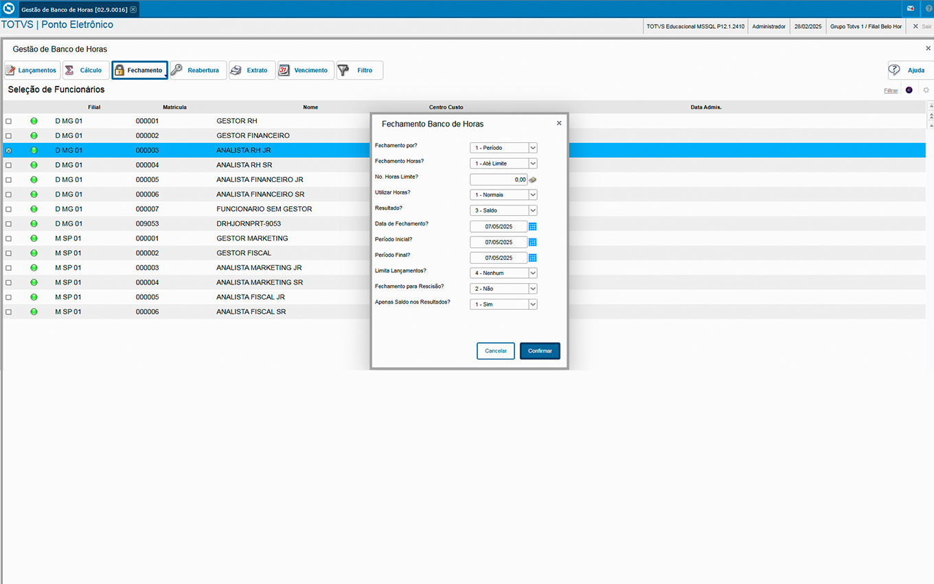Expand the Fechamento por dropdown
Image resolution: width=934 pixels, height=584 pixels.
pyautogui.click(x=532, y=148)
